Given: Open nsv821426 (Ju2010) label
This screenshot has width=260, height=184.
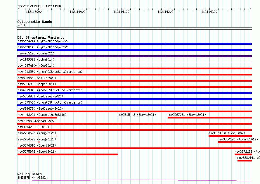Looking at the screenshot, I should 33,127.
